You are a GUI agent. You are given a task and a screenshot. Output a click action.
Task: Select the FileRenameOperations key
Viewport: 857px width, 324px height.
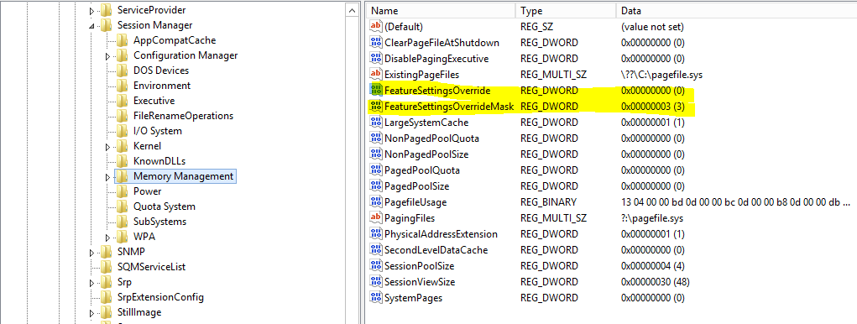pyautogui.click(x=183, y=116)
